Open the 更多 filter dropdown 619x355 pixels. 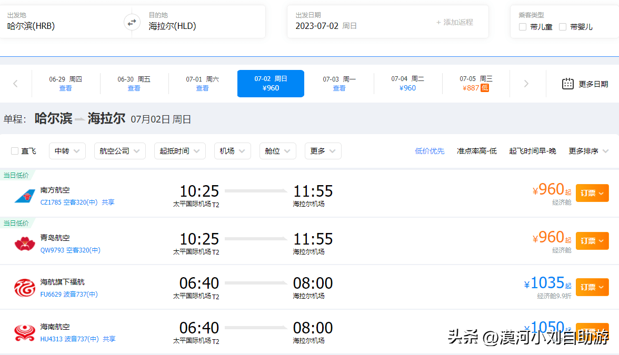tap(323, 151)
